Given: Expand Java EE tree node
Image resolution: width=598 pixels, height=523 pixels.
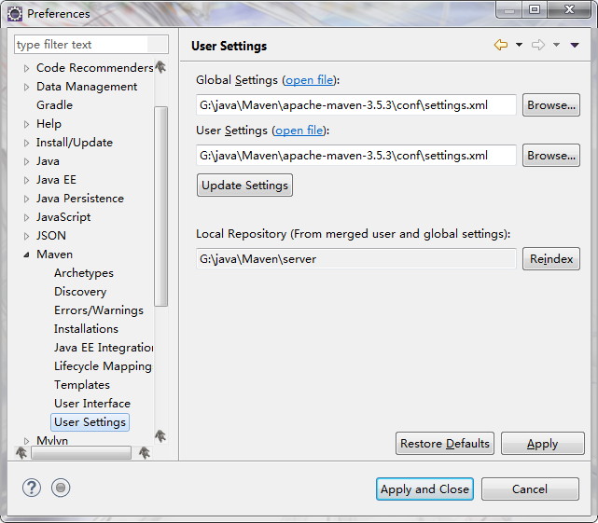Looking at the screenshot, I should click(x=26, y=180).
